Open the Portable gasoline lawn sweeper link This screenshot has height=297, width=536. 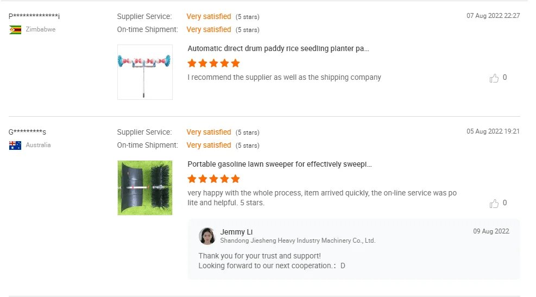point(279,165)
